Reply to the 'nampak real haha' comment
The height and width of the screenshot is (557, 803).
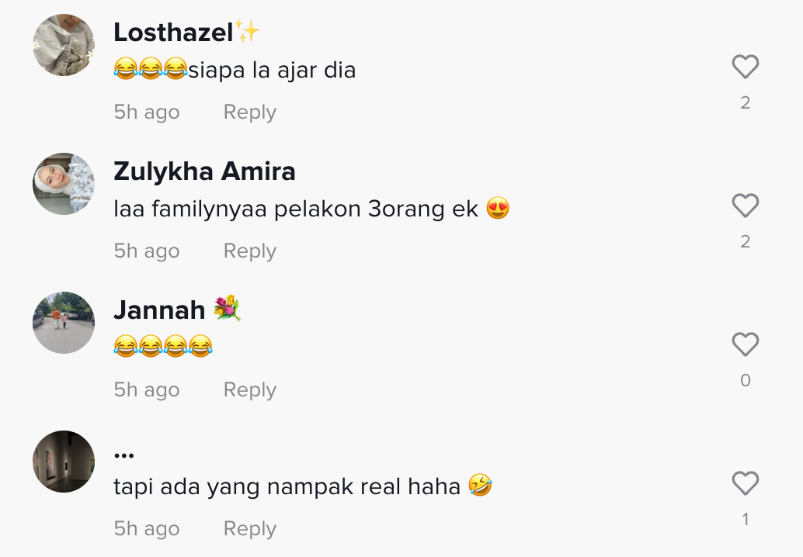[250, 529]
